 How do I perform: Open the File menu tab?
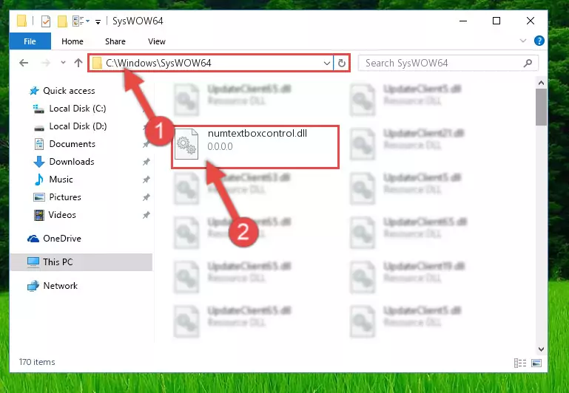click(x=30, y=41)
